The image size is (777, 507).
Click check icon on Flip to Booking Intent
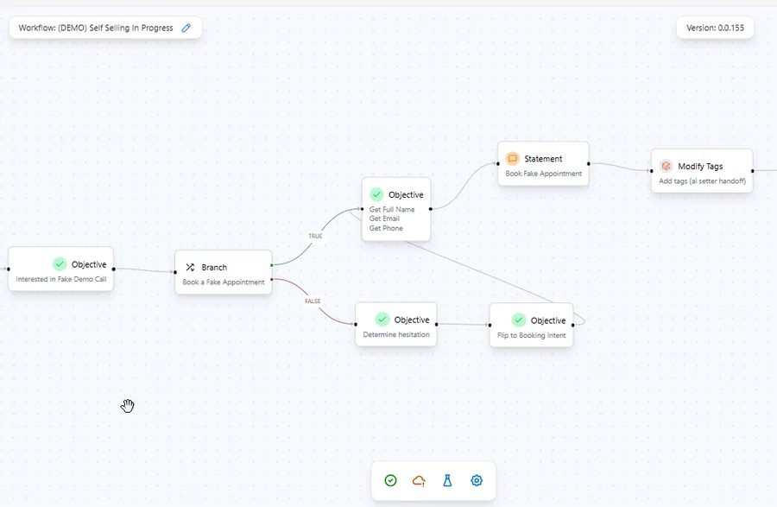coord(519,320)
